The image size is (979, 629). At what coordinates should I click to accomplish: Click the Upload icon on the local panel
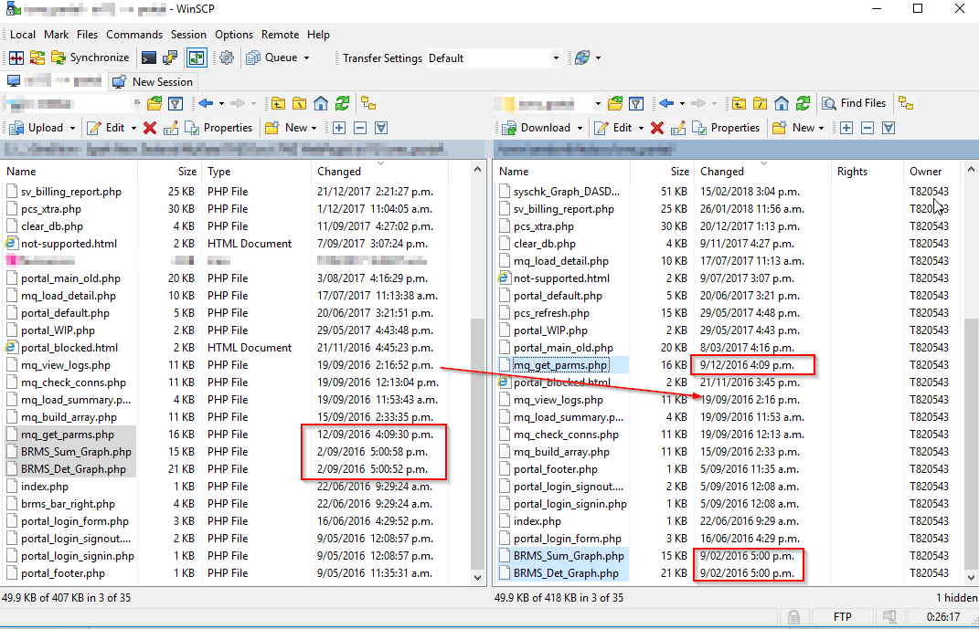(x=42, y=127)
